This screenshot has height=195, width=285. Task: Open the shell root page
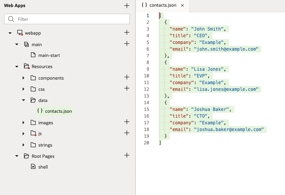(43, 167)
